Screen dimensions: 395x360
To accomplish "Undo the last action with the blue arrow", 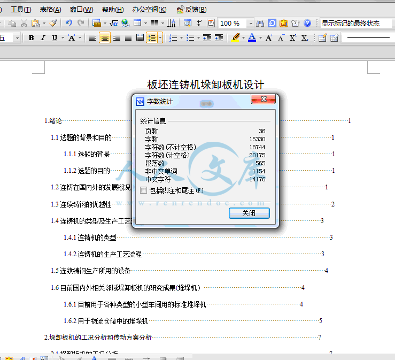I will [69, 23].
